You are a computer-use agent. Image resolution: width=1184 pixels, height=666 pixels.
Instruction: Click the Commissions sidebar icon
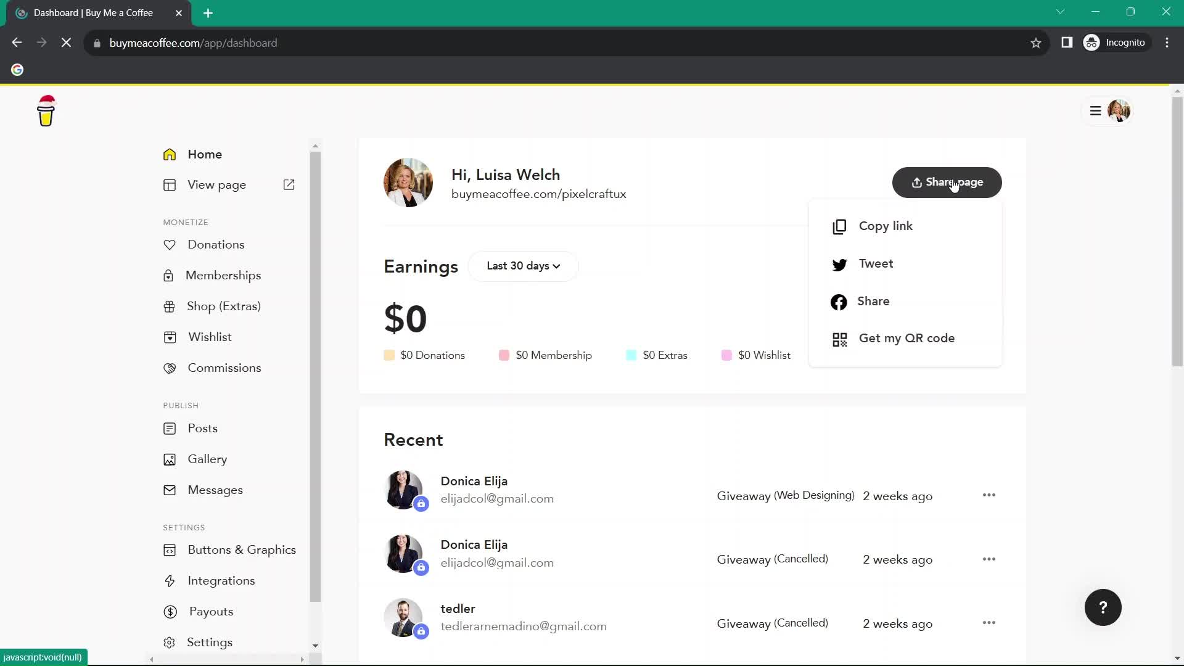[x=170, y=368]
